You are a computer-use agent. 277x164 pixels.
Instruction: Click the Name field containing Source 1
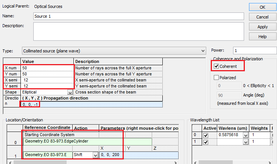138,16
